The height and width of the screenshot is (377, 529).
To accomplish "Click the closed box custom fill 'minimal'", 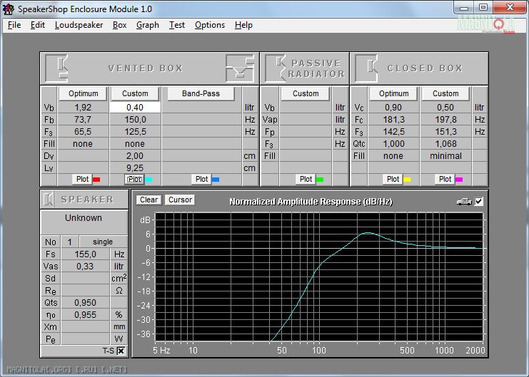I will pyautogui.click(x=445, y=156).
